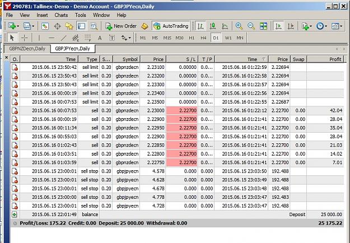This screenshot has width=350, height=243.
Task: Select the equidistant channel tool
Action: pyautogui.click(x=76, y=38)
